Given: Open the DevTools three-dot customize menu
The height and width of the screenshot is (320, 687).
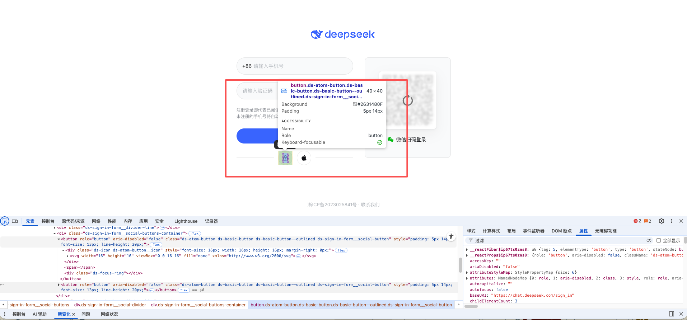Looking at the screenshot, I should point(672,221).
